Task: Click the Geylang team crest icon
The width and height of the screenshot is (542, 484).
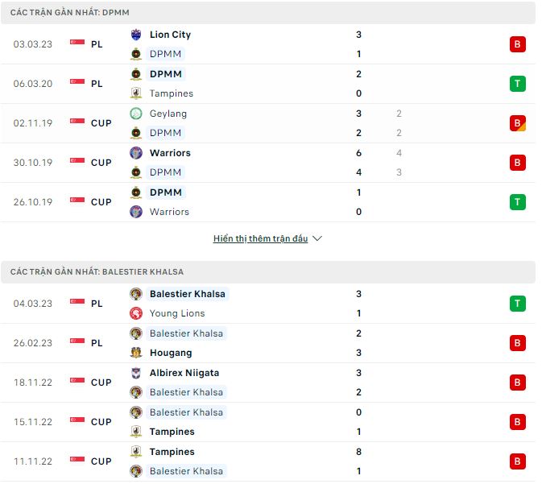Action: coord(135,114)
